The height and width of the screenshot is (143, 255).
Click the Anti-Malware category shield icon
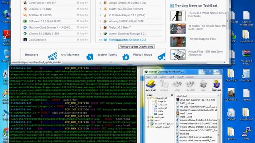[x=90, y=57]
